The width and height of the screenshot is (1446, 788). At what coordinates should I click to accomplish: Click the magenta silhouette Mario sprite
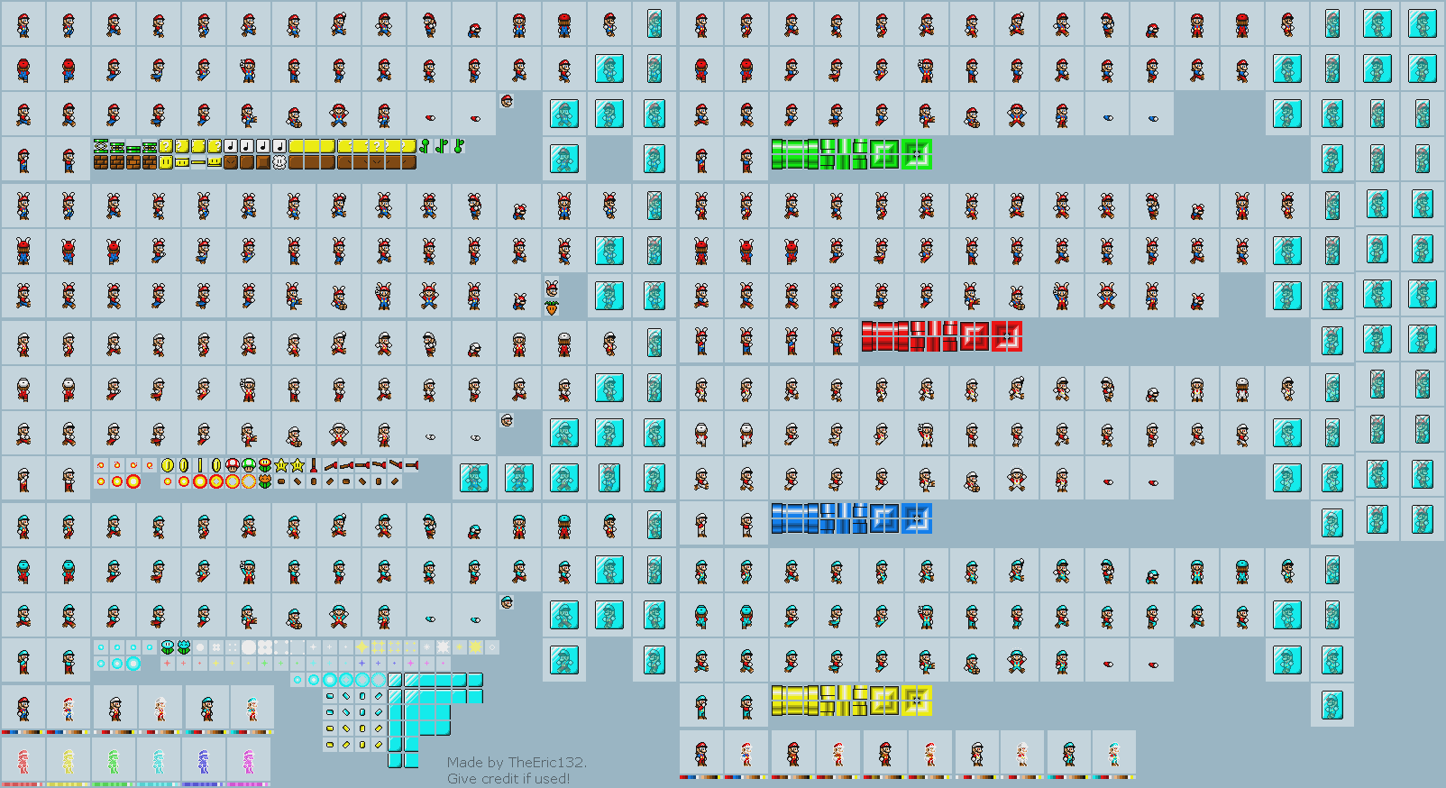point(249,762)
